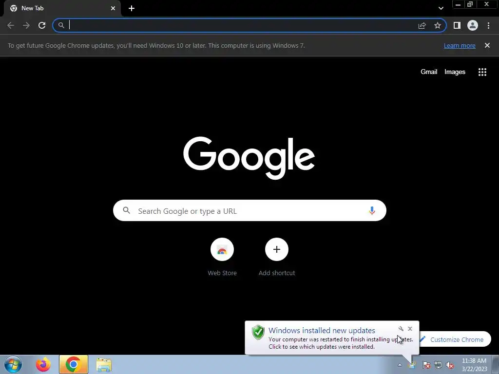Toggle the side panel icon
Image resolution: width=499 pixels, height=374 pixels.
[x=457, y=25]
